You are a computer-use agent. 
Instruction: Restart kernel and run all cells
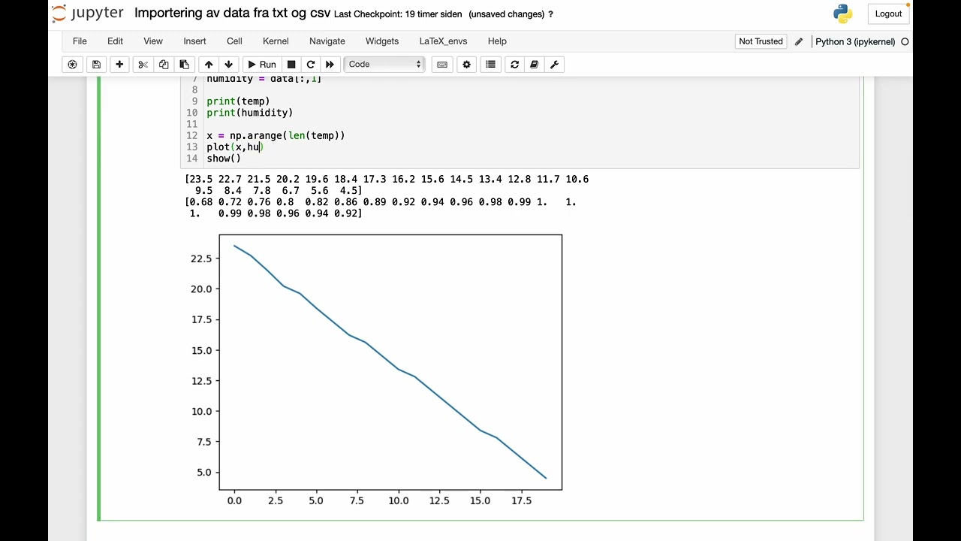pyautogui.click(x=330, y=65)
